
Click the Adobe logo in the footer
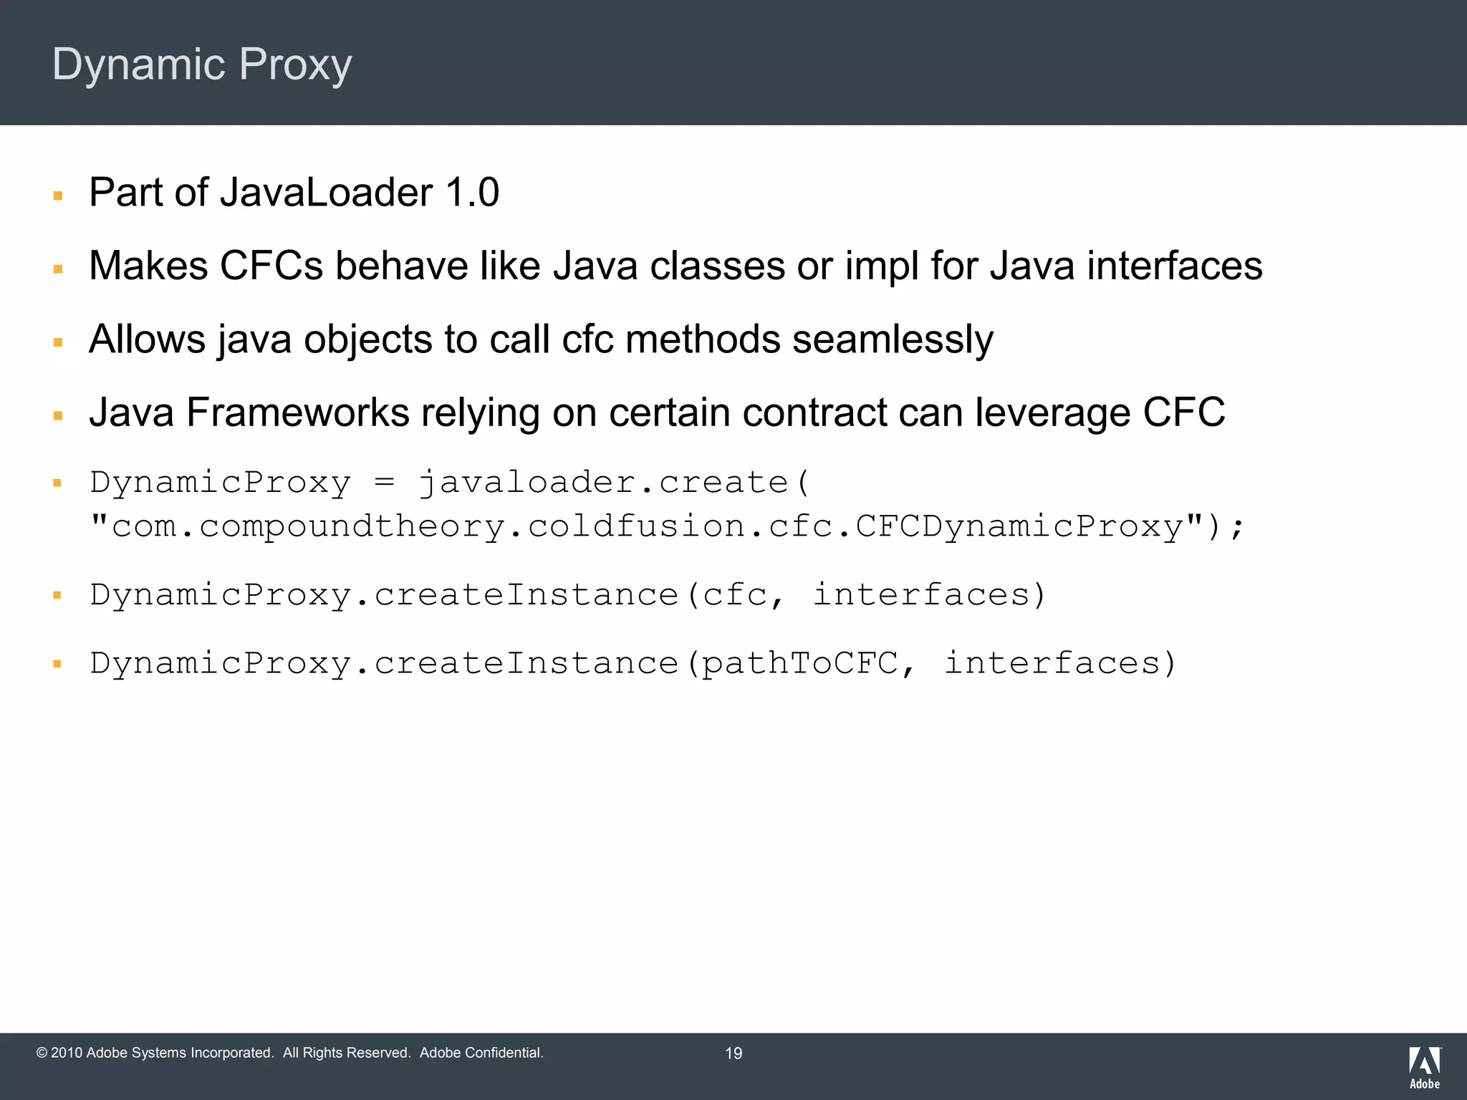(1425, 1068)
